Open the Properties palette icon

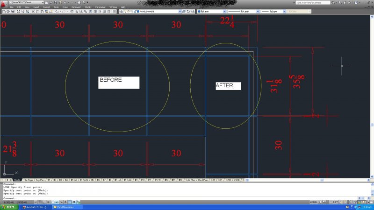(x=91, y=11)
